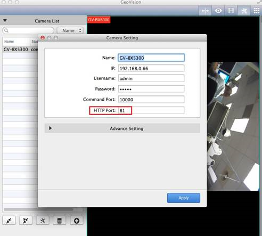
Task: Expand the Advance Setting section
Action: click(x=122, y=128)
